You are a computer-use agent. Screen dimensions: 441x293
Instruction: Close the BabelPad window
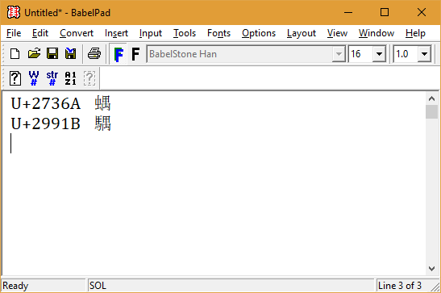[422, 12]
